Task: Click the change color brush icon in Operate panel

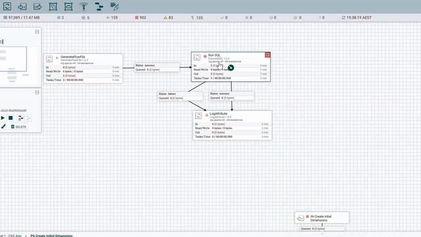Action: coord(3,126)
